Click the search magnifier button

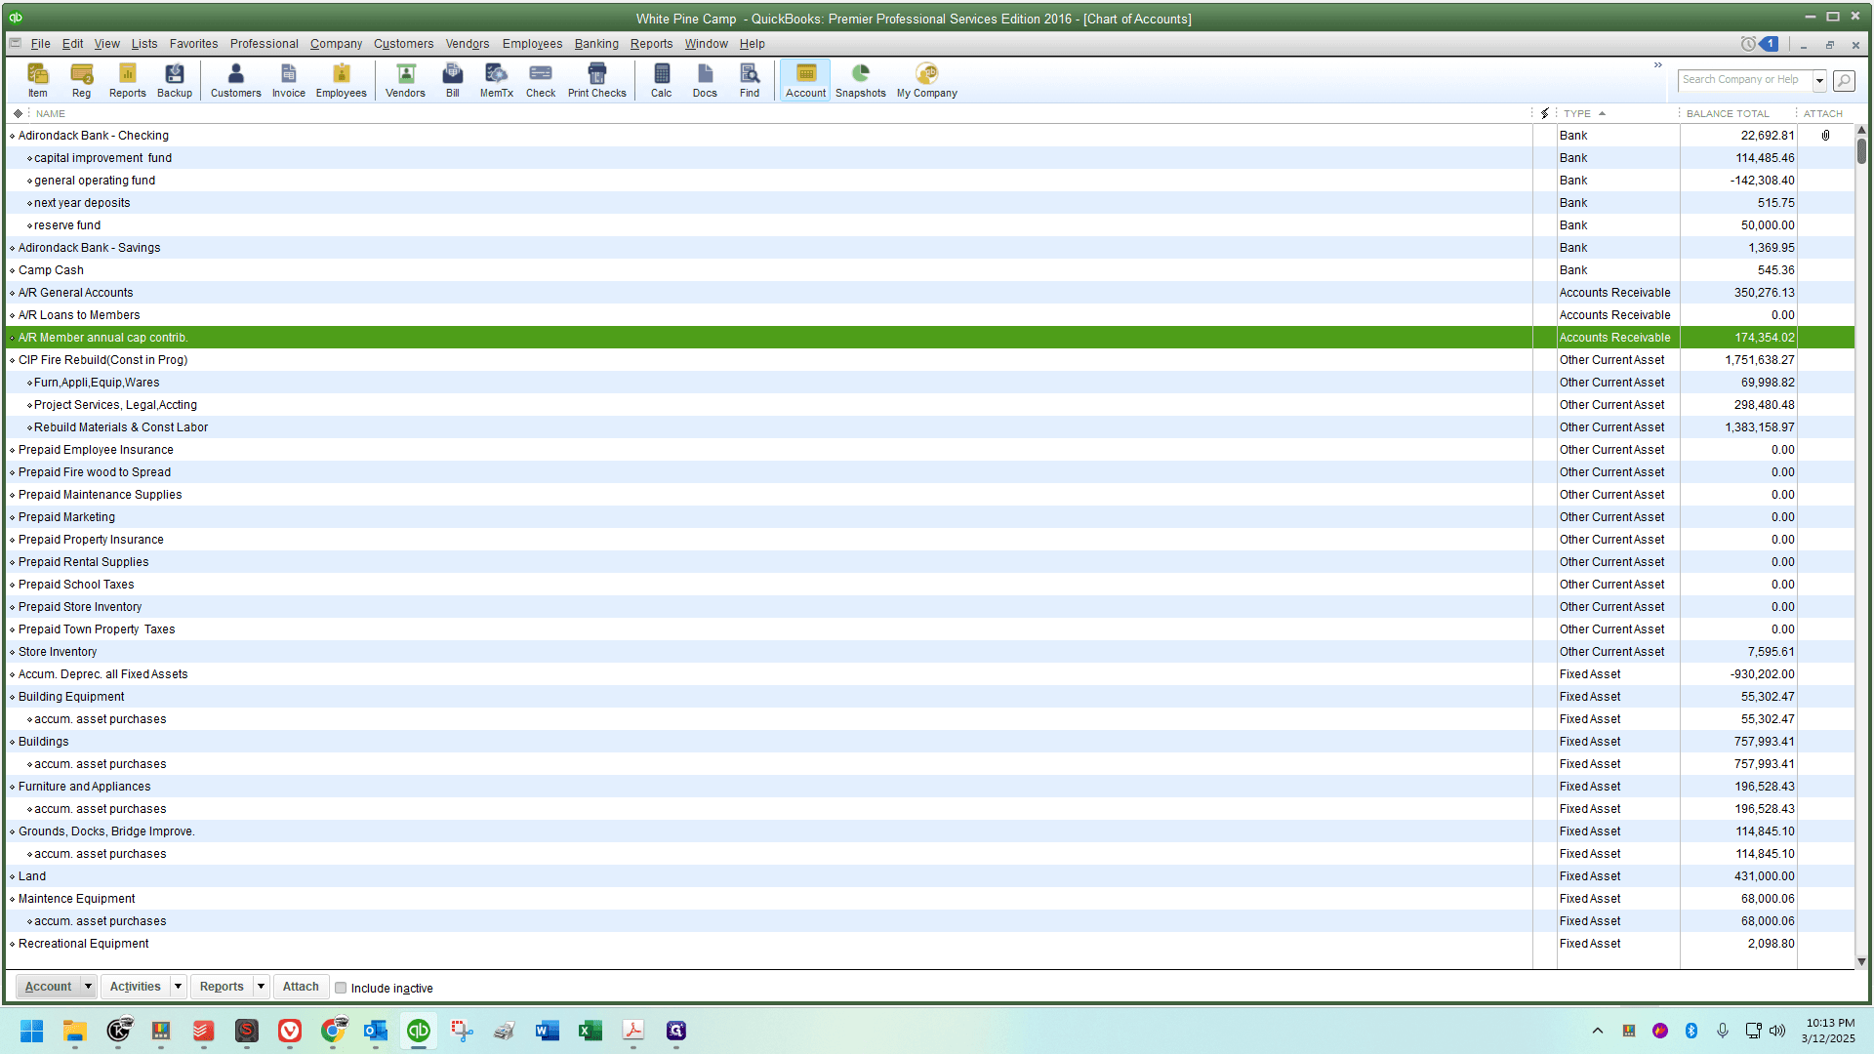tap(1844, 80)
